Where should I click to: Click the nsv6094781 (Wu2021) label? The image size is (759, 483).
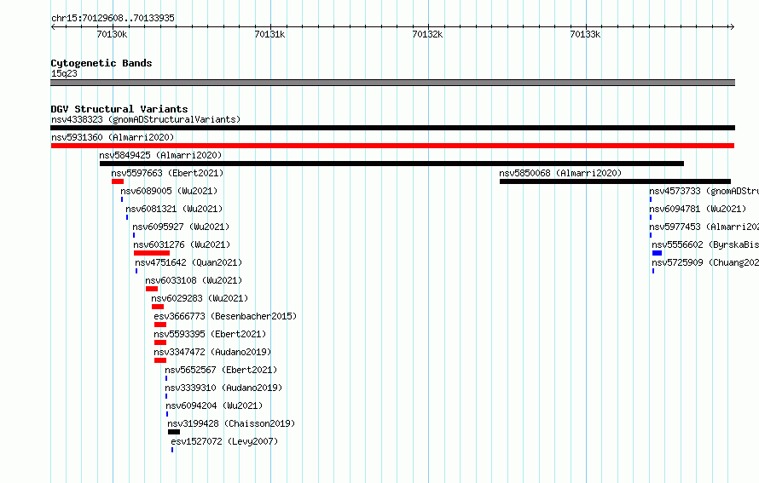pos(698,209)
